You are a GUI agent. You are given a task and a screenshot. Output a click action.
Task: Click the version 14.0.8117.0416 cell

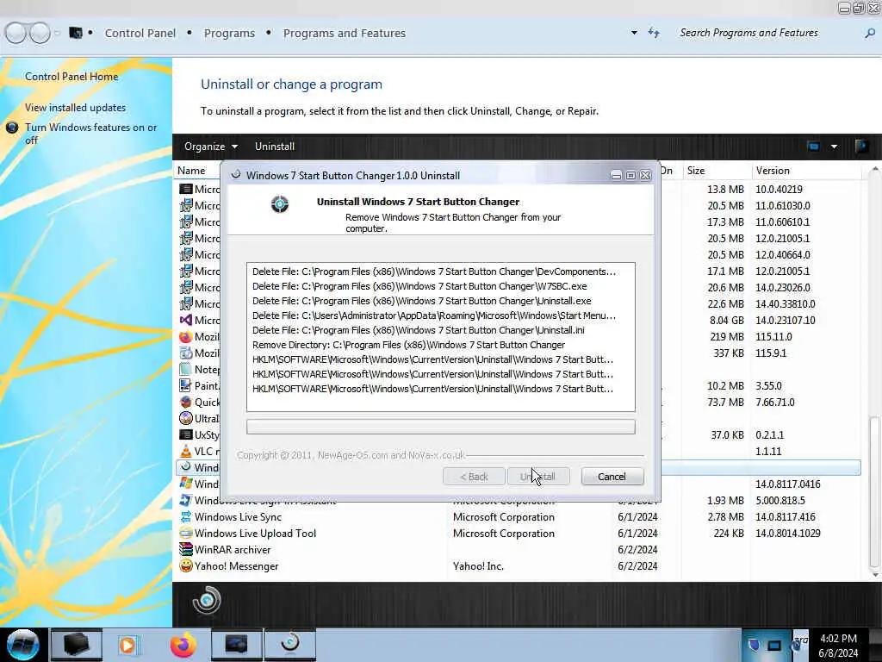click(787, 484)
